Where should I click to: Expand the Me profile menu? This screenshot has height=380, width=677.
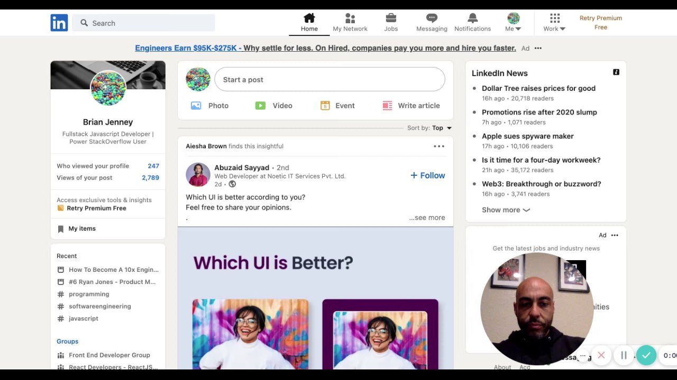point(513,23)
